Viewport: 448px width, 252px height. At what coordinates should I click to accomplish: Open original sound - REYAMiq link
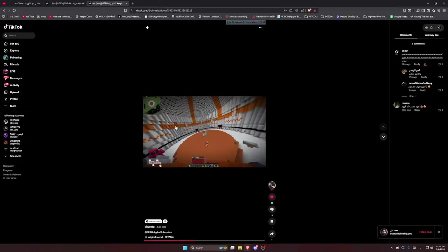click(x=161, y=237)
